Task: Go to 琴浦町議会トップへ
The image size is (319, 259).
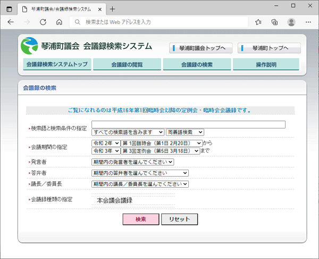Action: 201,48
